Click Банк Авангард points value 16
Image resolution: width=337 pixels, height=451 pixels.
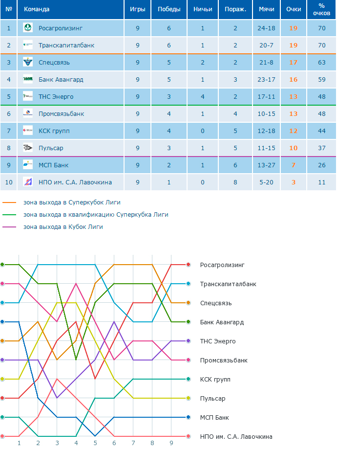point(294,79)
